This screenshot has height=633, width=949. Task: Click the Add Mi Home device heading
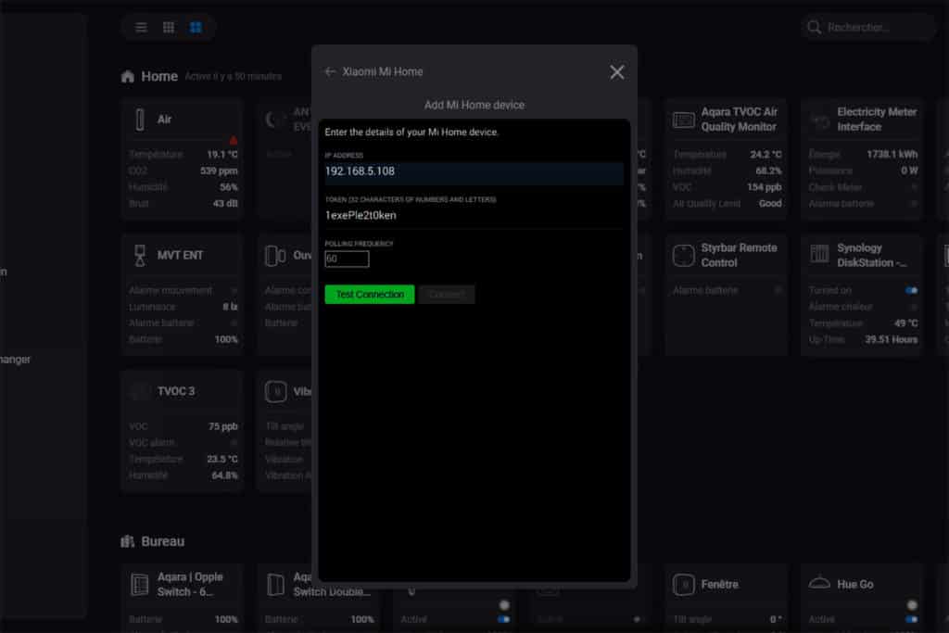pos(474,106)
